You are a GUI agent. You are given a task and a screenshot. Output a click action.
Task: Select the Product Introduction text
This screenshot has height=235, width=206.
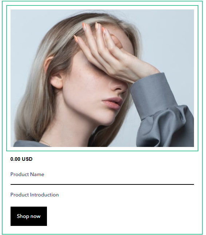point(35,195)
